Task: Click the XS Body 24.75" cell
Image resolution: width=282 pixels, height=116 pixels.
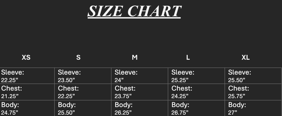Action: [27, 108]
